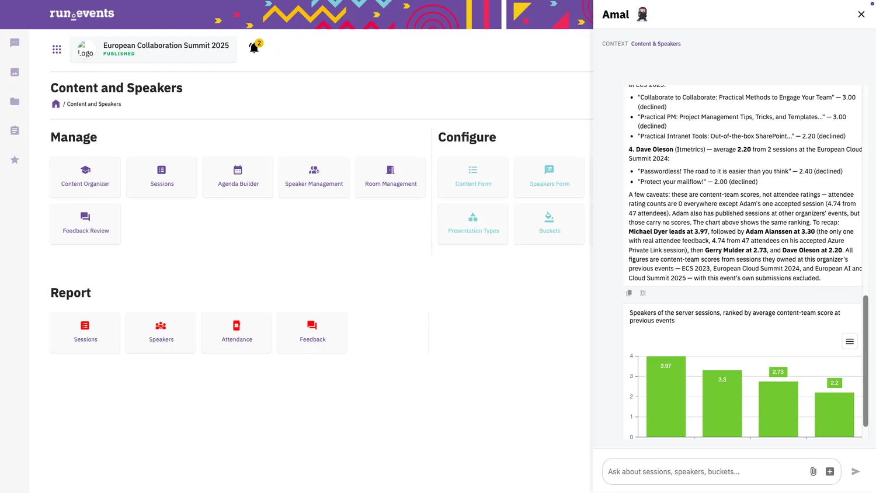Image resolution: width=876 pixels, height=493 pixels.
Task: Open Report Feedback tile
Action: tap(312, 332)
